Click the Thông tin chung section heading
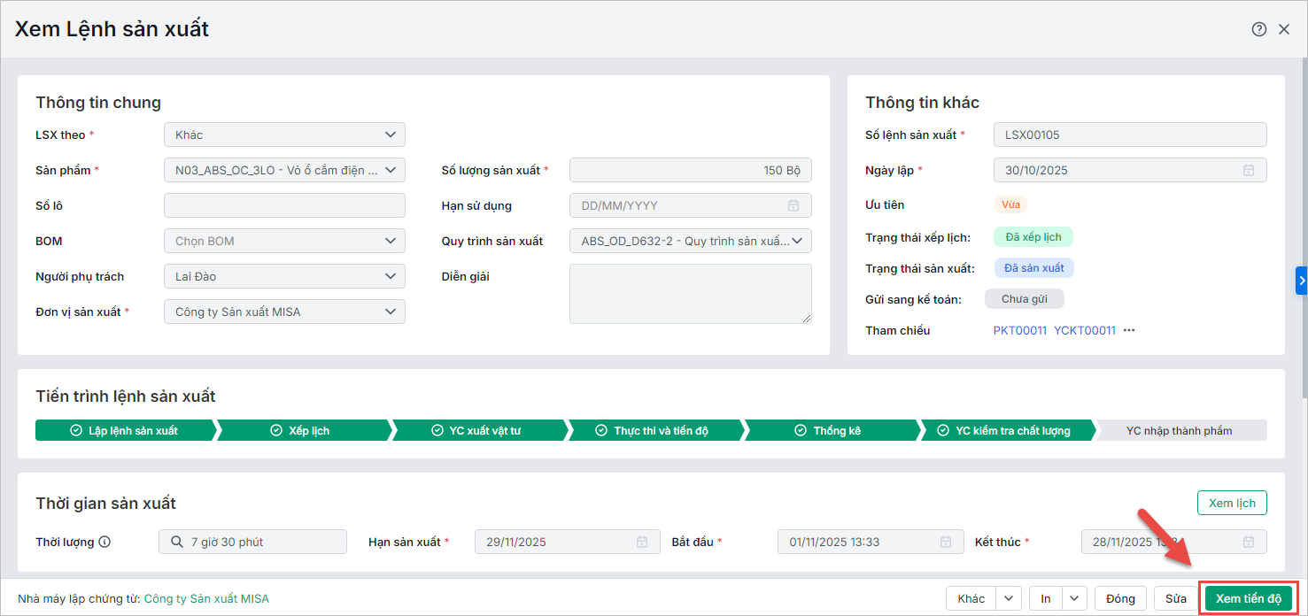The image size is (1308, 616). [x=98, y=103]
